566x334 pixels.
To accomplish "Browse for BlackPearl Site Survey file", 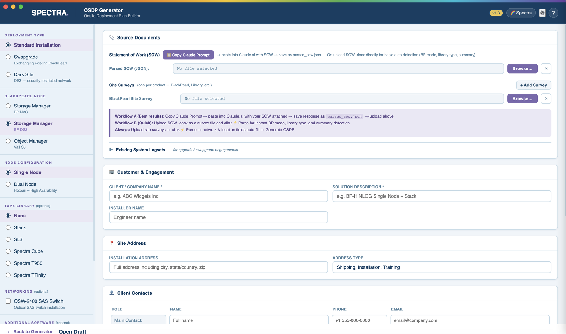I will (522, 99).
